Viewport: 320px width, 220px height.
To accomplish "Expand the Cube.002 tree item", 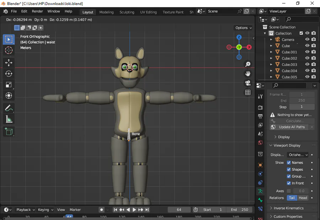I will (x=271, y=58).
